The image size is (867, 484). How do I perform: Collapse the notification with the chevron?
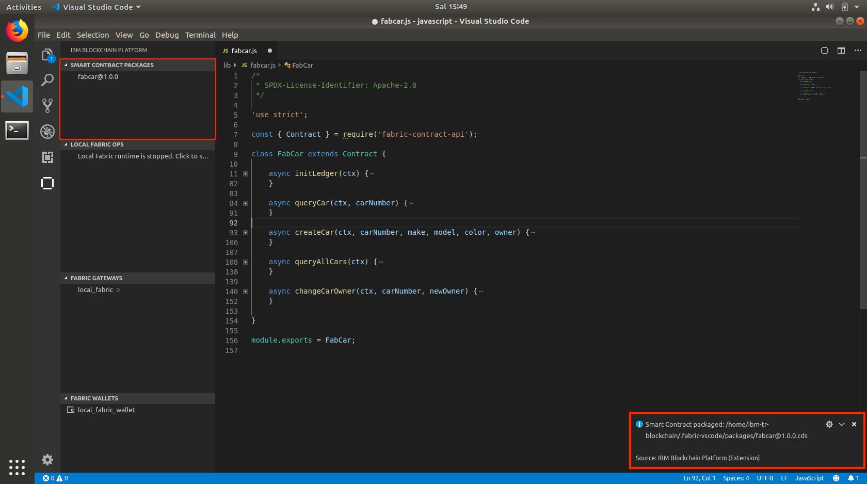point(842,424)
